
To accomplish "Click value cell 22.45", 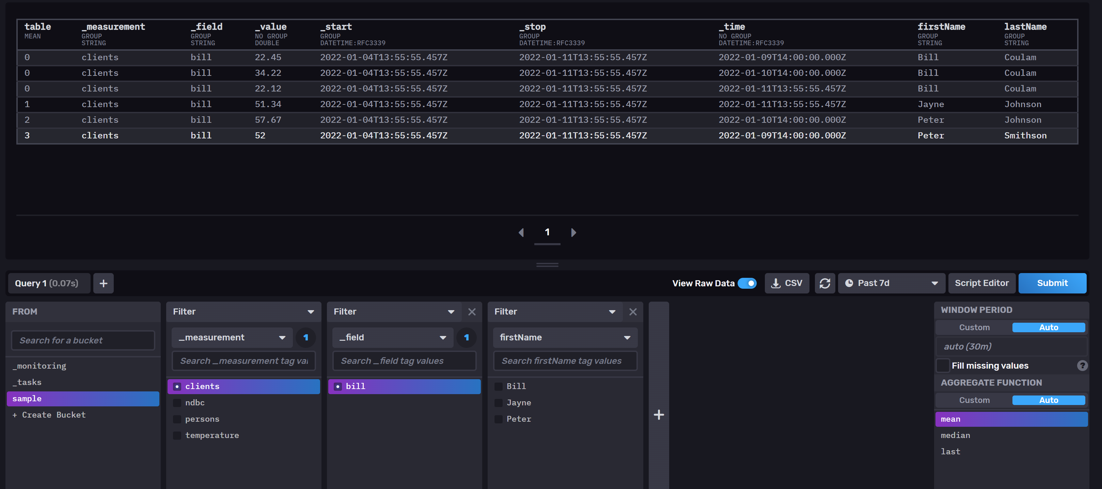I will tap(268, 57).
